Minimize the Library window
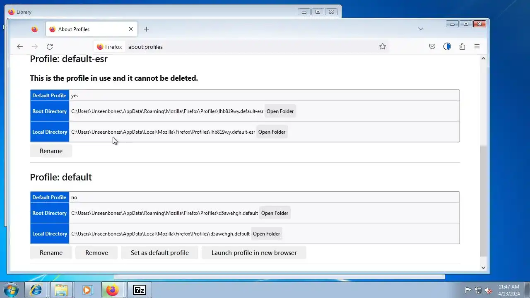This screenshot has height=298, width=530. point(304,12)
